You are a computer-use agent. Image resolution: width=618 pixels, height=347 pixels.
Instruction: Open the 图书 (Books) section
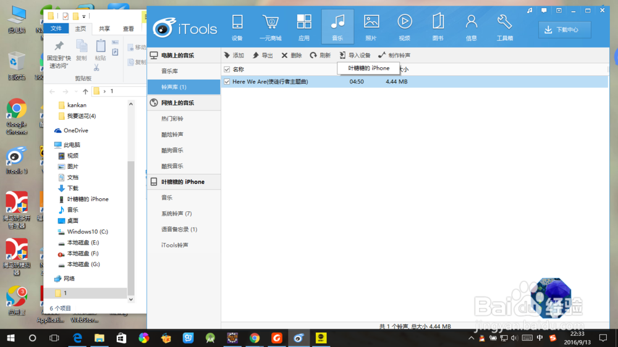(438, 27)
